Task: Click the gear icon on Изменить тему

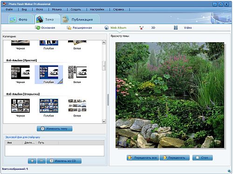Action: (x=42, y=129)
